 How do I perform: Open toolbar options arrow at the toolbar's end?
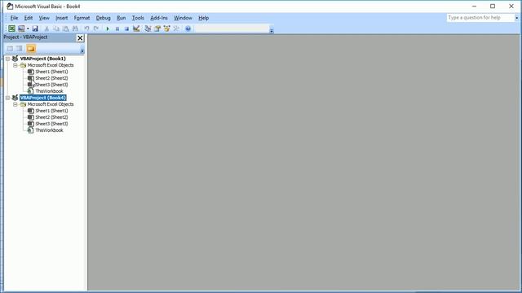point(272,31)
